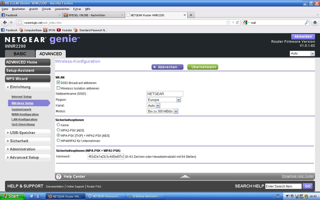Select the WPA2-PSK [AES] option
The width and height of the screenshot is (320, 200).
pos(58,130)
